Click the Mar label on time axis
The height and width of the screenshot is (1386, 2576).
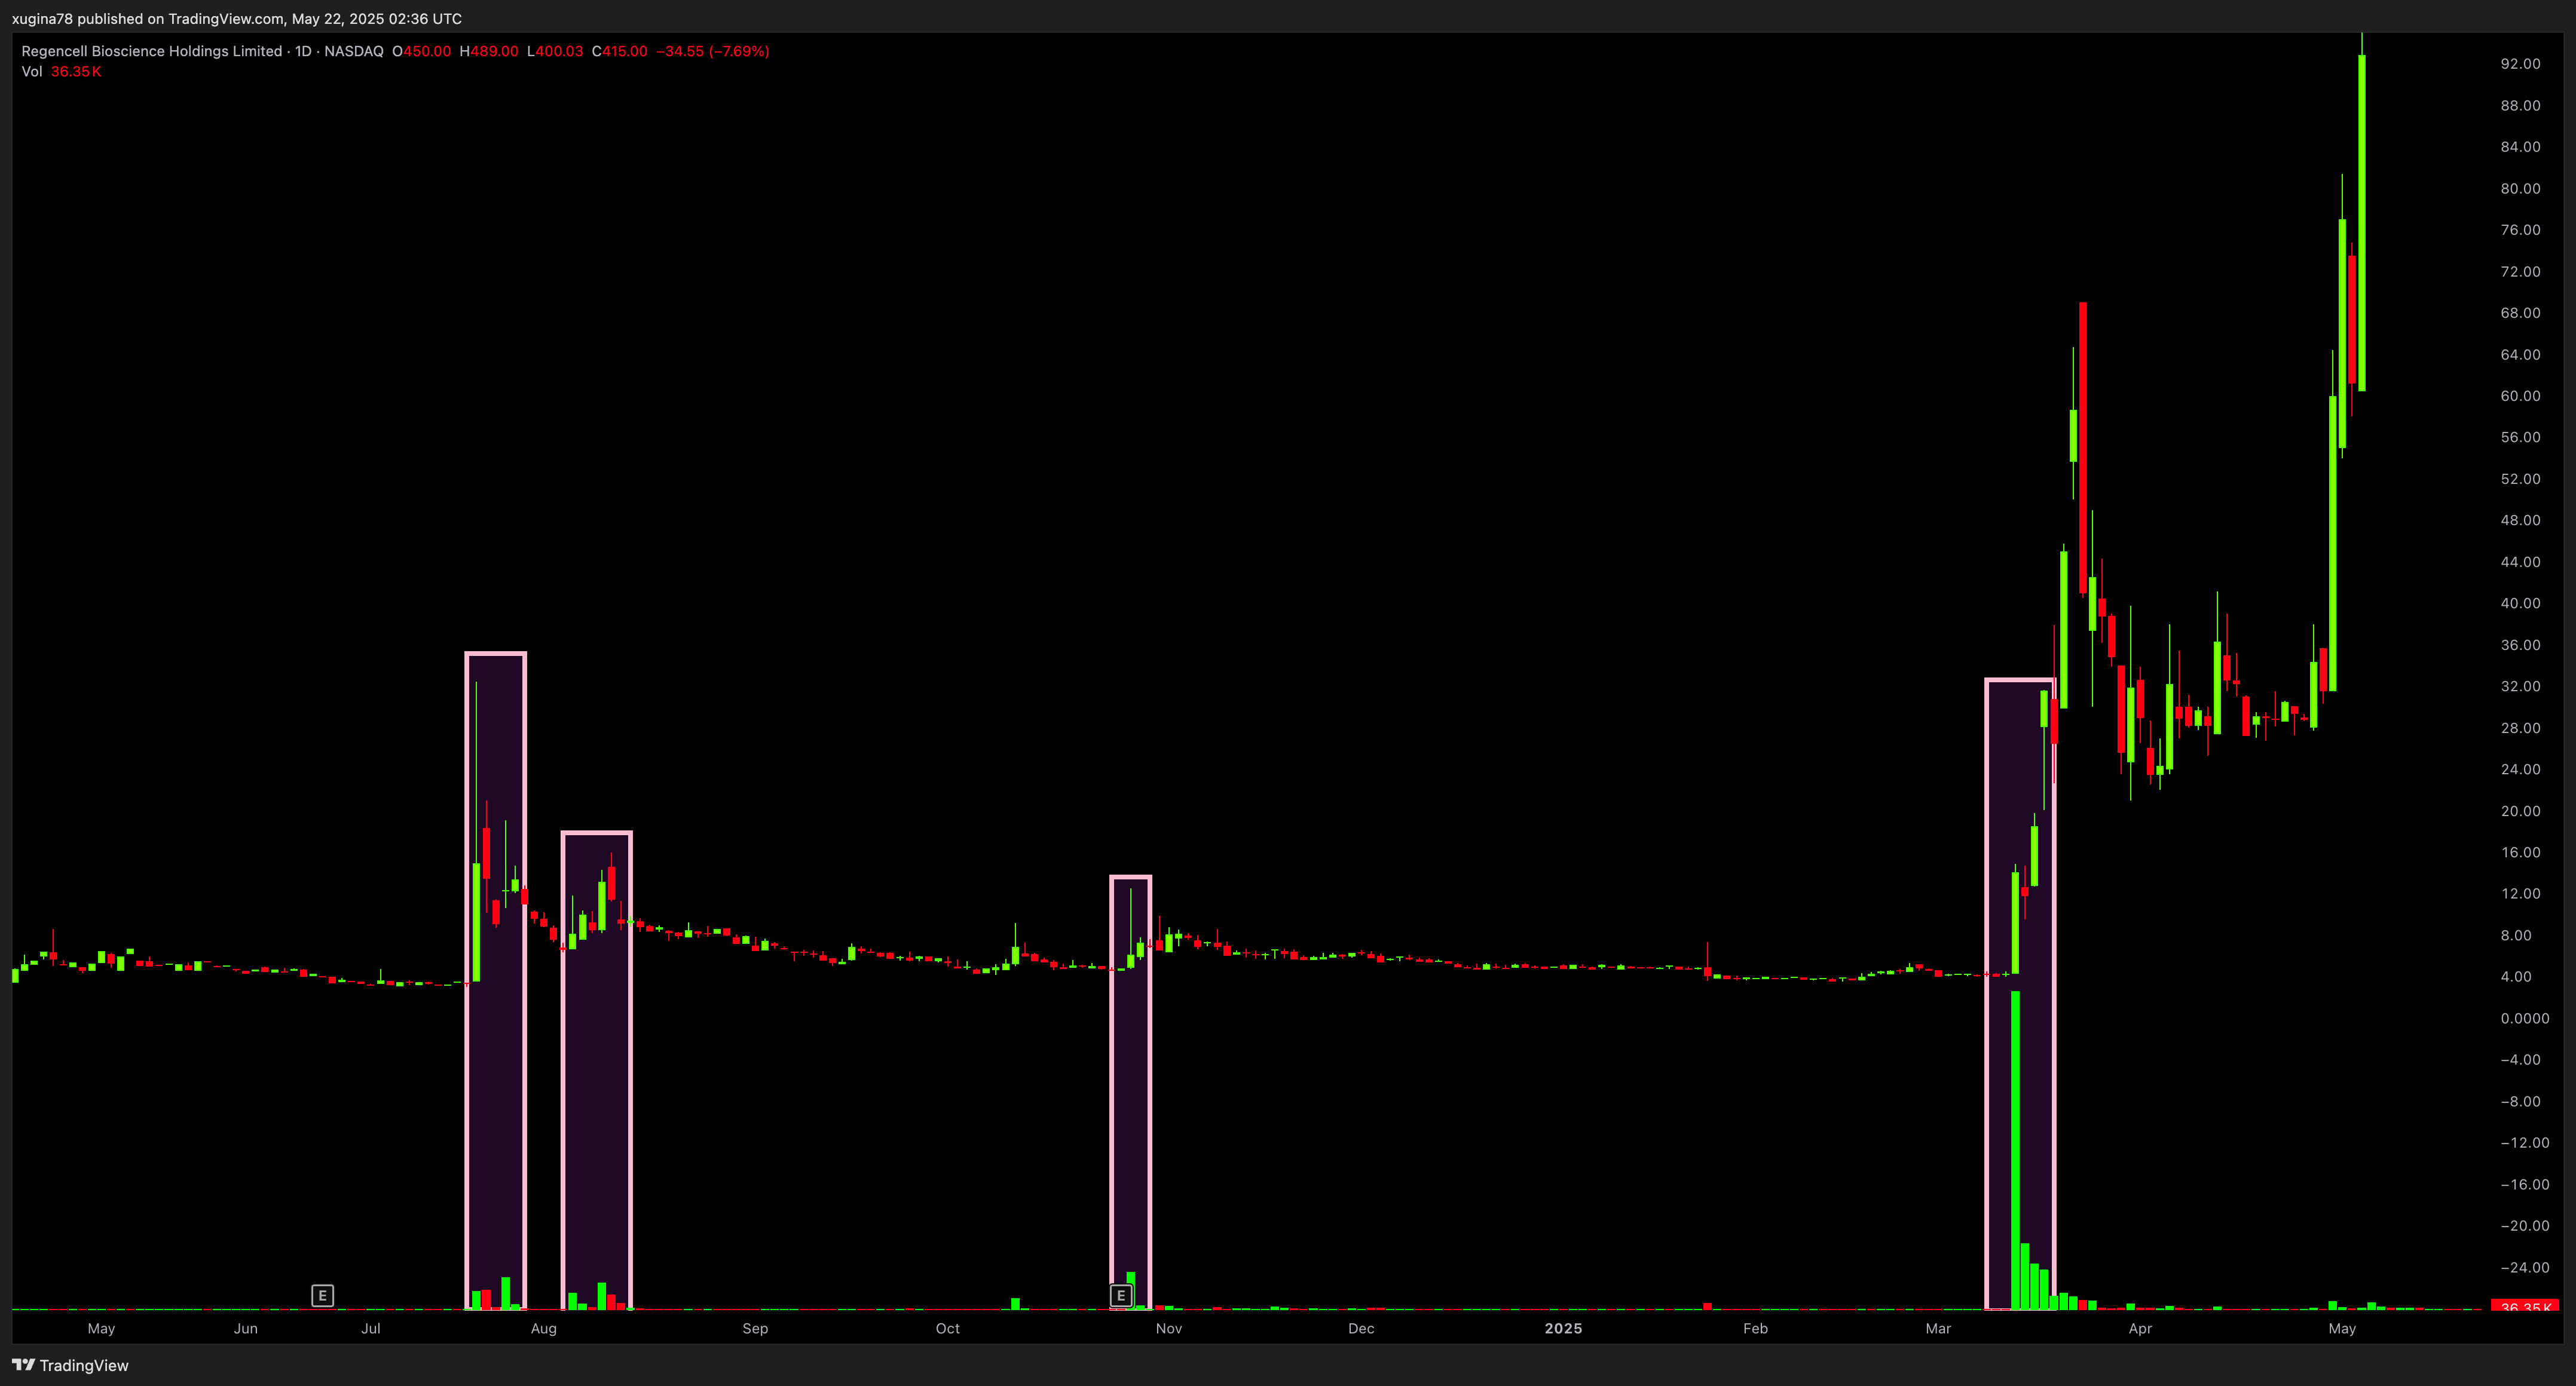pos(1938,1328)
